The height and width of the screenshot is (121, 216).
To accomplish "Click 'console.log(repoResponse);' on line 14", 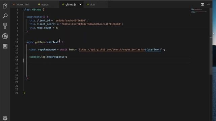I will coord(48,57).
